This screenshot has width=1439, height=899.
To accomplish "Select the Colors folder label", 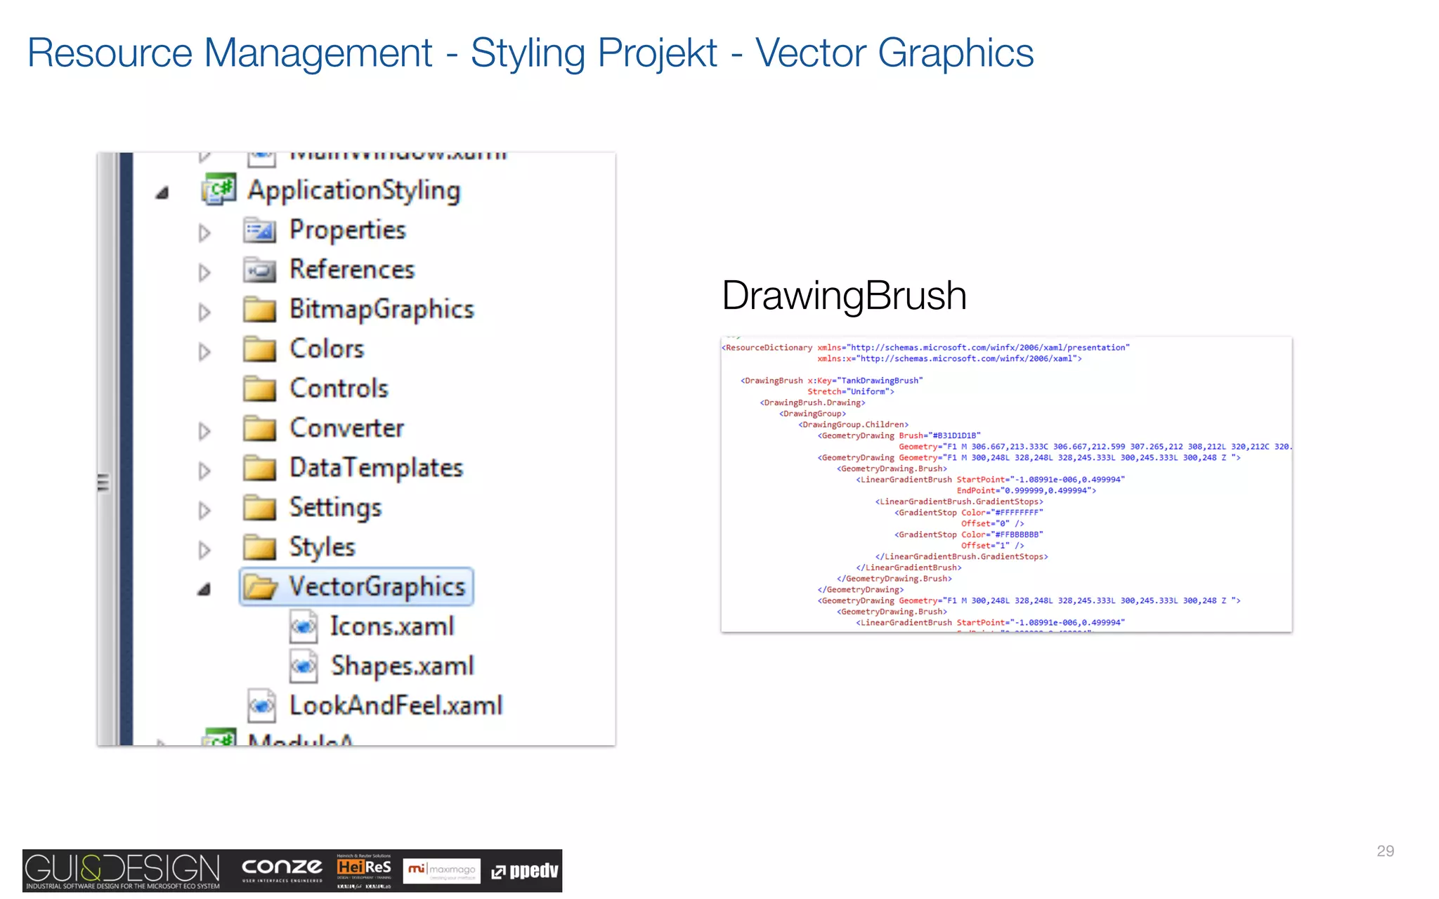I will pyautogui.click(x=327, y=349).
